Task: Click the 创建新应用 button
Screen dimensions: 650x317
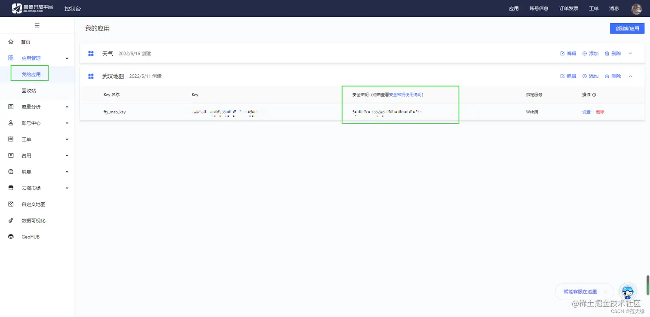Action: point(627,28)
